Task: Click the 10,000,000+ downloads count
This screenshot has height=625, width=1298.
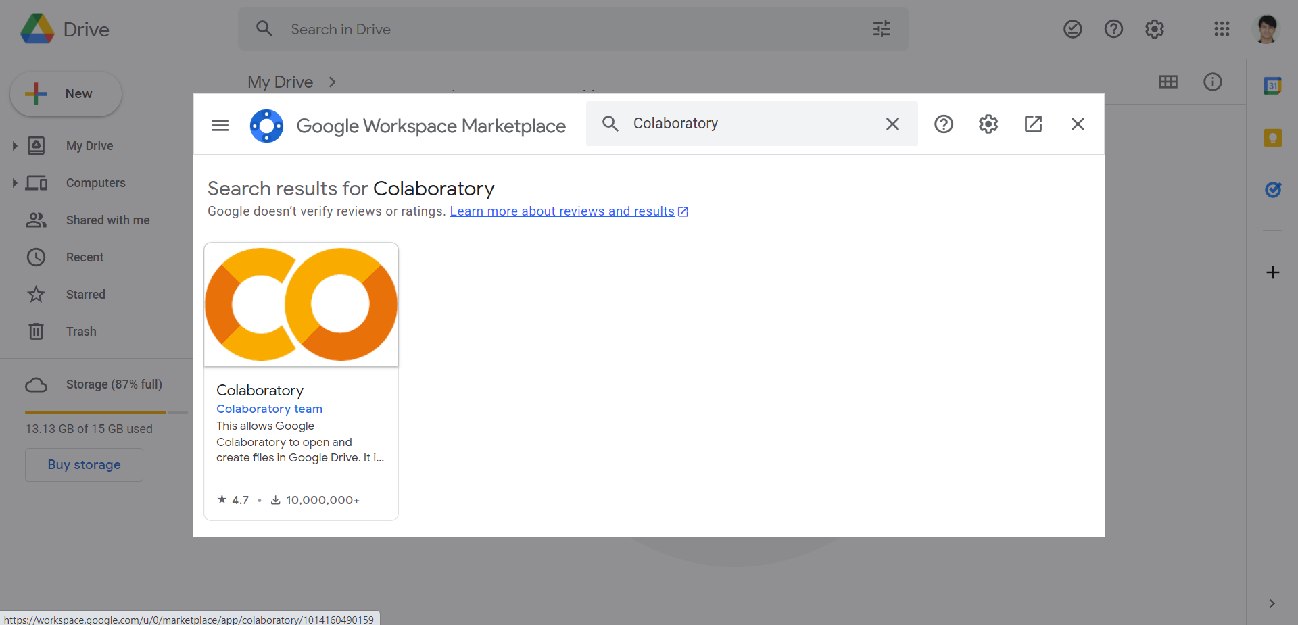Action: click(315, 500)
